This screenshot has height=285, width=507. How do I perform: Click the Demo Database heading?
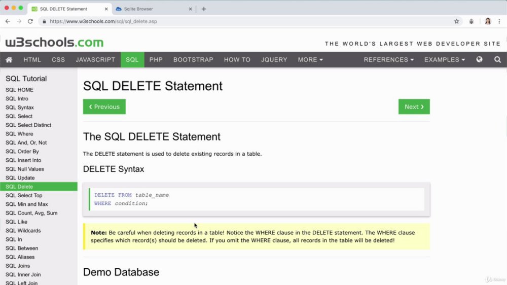[x=121, y=272]
